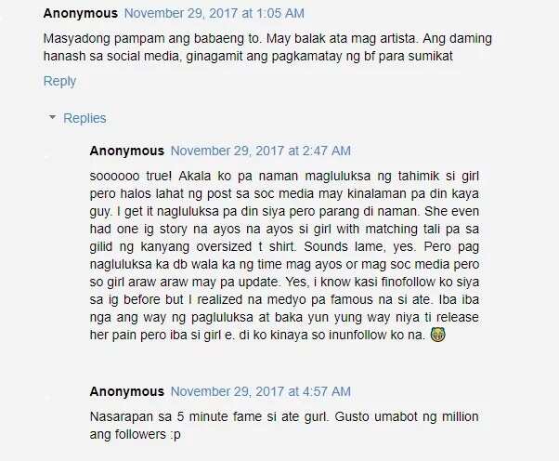Click the comment text starting 'Masyadong pampam'
The image size is (559, 461).
[267, 47]
